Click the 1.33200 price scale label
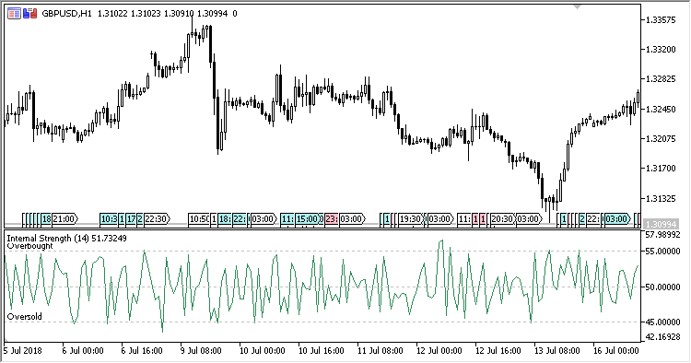Viewport: 691px width, 363px height. tap(661, 50)
